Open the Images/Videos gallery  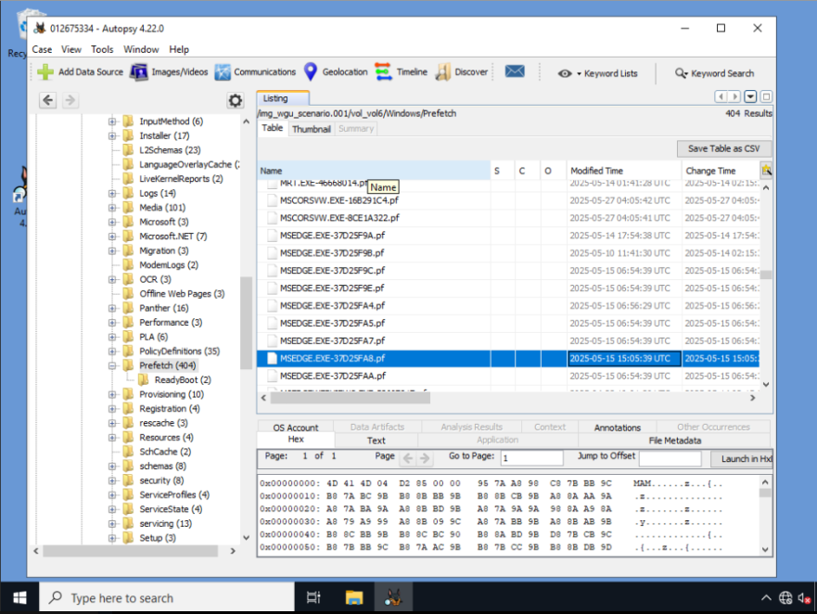pos(169,72)
